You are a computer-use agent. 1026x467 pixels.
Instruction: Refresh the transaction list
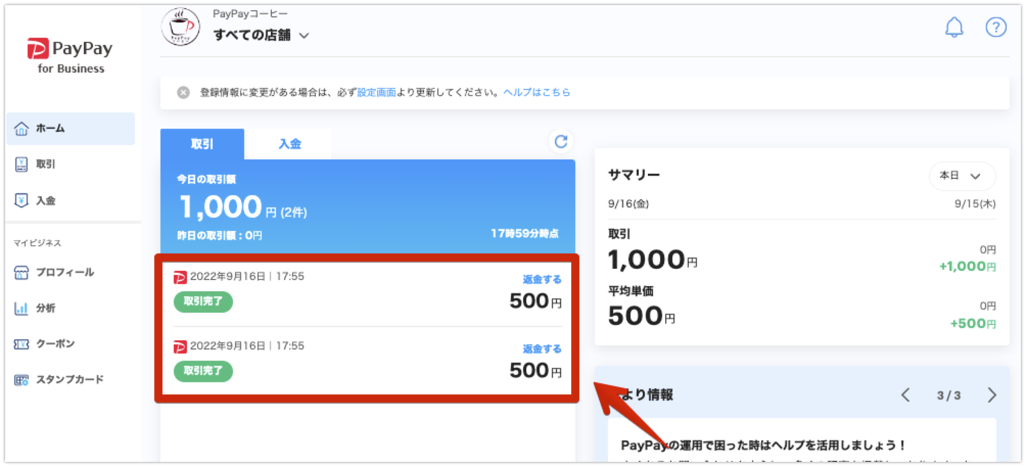click(561, 142)
